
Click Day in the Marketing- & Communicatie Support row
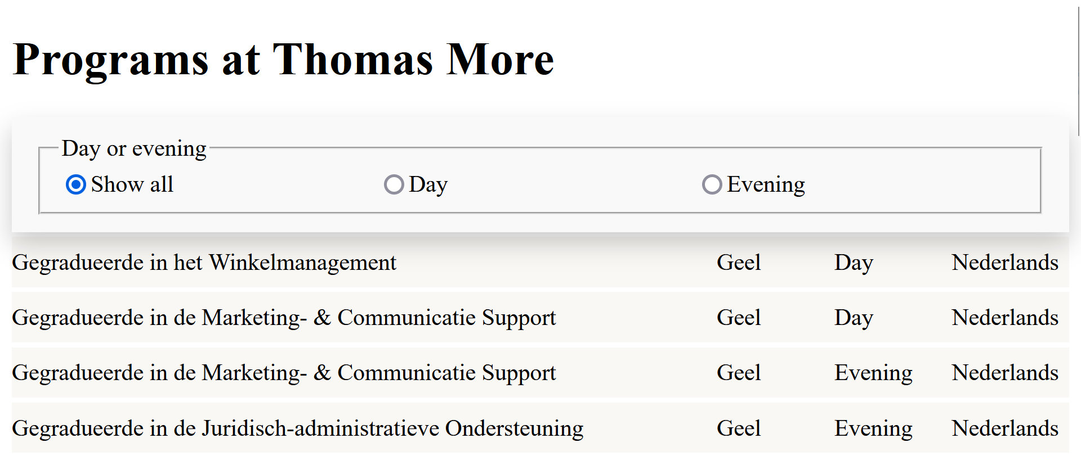854,318
